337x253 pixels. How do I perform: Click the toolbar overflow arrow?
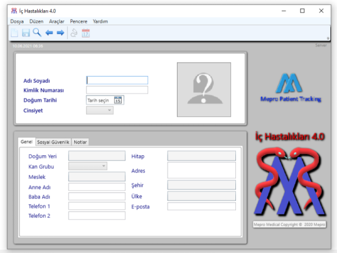pos(328,38)
